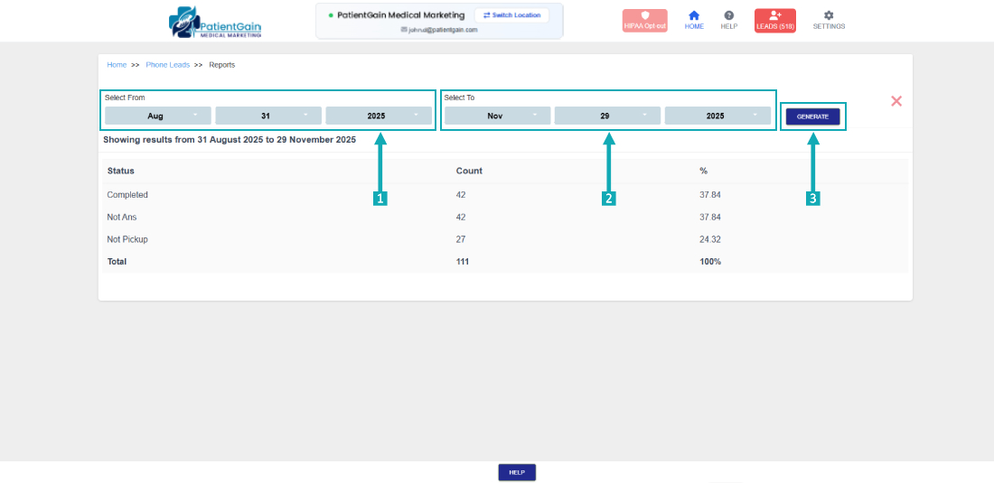Click the PatientGain logo

pos(215,23)
